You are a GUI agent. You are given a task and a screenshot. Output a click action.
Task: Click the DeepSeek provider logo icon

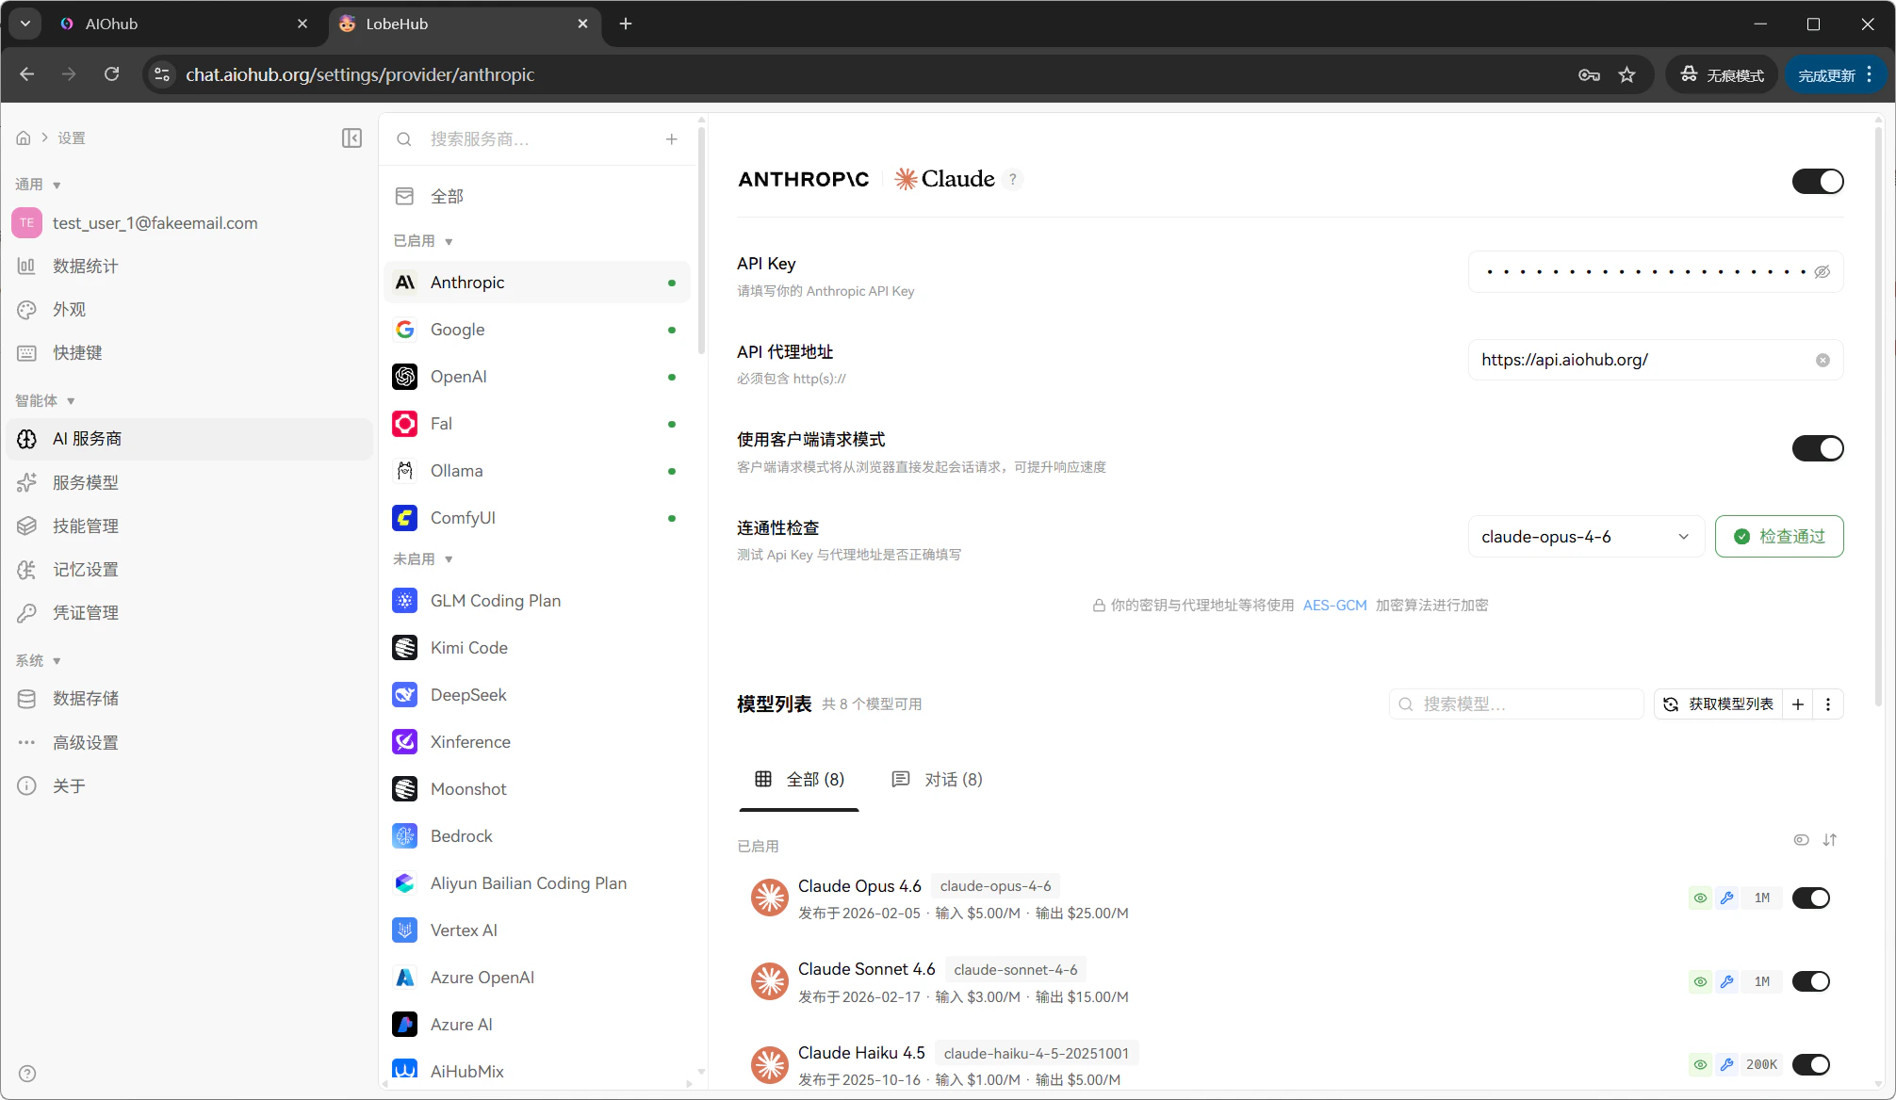coord(405,695)
